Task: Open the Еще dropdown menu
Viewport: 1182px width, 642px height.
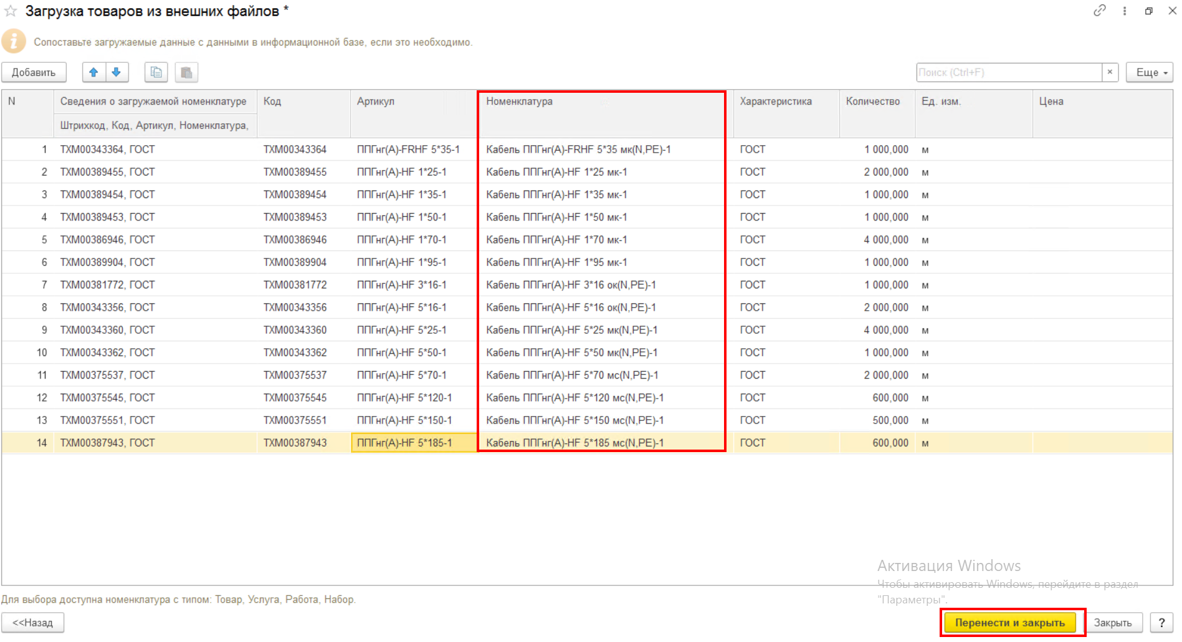Action: click(x=1149, y=72)
